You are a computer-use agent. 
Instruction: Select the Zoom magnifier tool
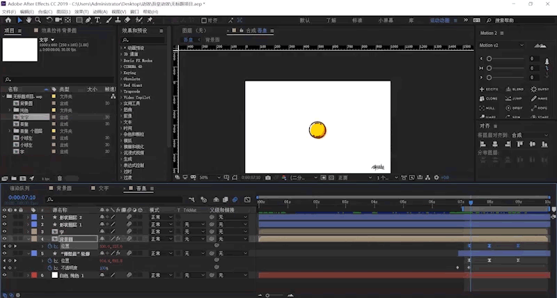click(x=38, y=20)
